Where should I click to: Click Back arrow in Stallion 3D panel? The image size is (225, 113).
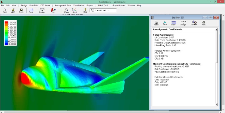(x=165, y=23)
